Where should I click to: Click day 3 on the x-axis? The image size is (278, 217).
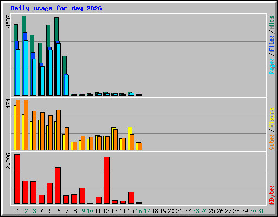[34, 211]
